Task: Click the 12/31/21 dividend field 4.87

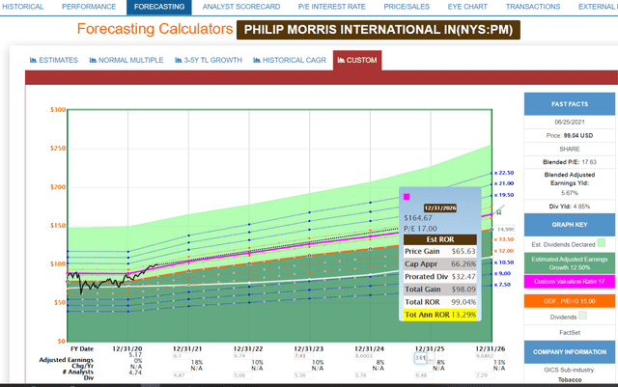Action: point(183,375)
